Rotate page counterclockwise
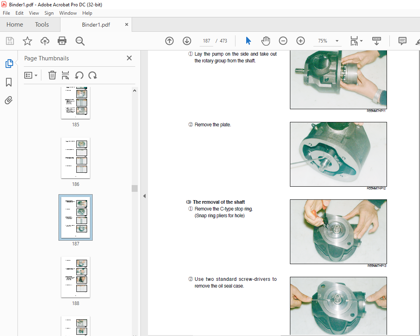The width and height of the screenshot is (420, 336). (79, 75)
